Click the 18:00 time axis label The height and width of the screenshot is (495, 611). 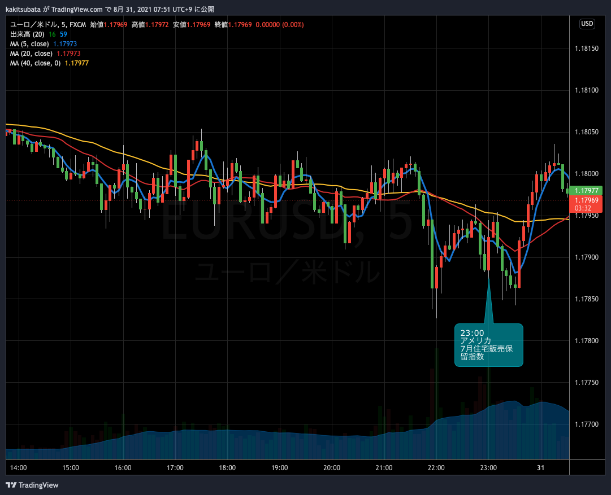click(227, 468)
